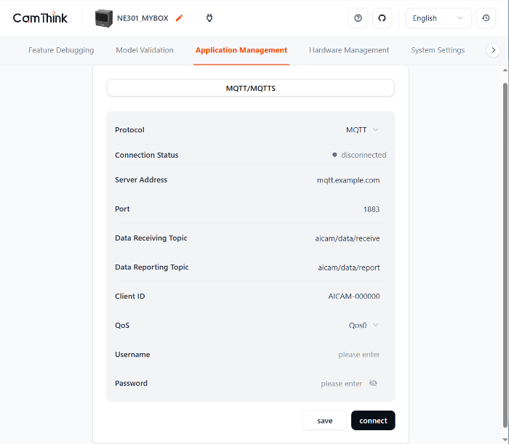509x444 pixels.
Task: Open the English language dropdown
Action: [438, 18]
